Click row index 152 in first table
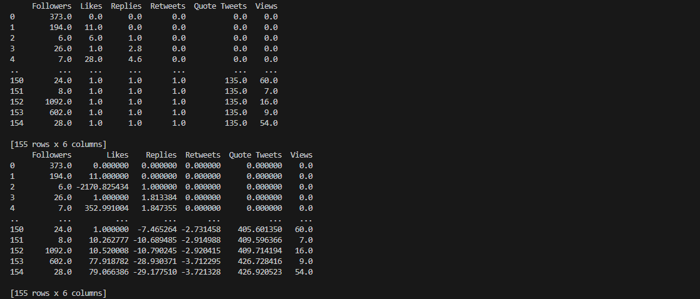Image resolution: width=700 pixels, height=299 pixels. click(x=16, y=102)
